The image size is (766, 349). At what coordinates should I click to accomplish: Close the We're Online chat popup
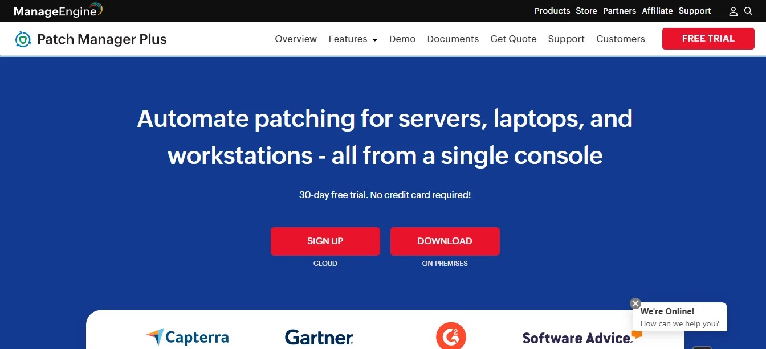tap(635, 303)
